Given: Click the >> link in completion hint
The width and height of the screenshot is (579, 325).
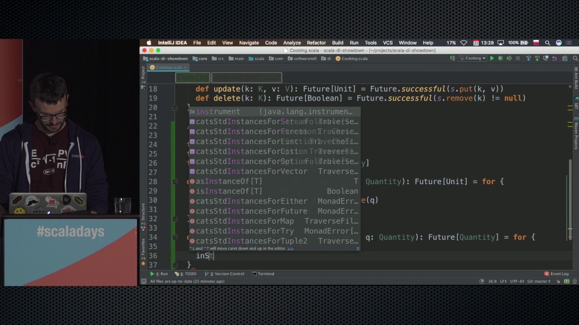Looking at the screenshot, I should [x=291, y=248].
